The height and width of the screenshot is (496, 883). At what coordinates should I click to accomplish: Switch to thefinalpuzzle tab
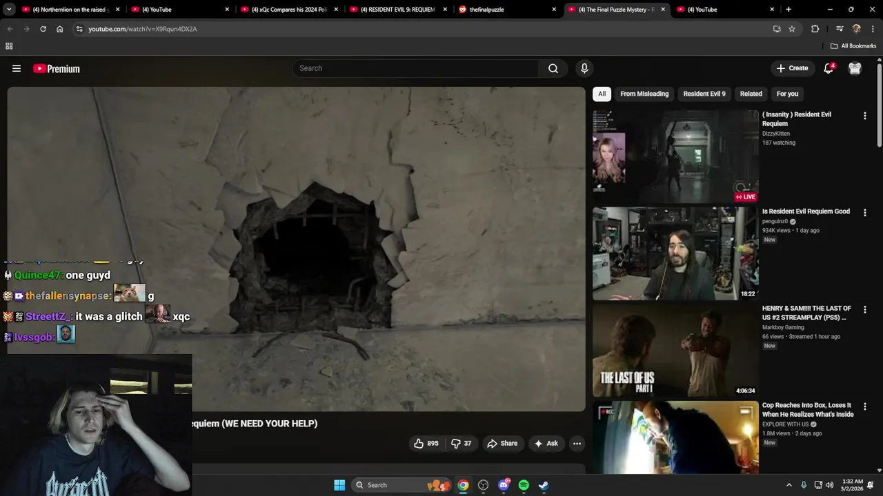click(507, 10)
